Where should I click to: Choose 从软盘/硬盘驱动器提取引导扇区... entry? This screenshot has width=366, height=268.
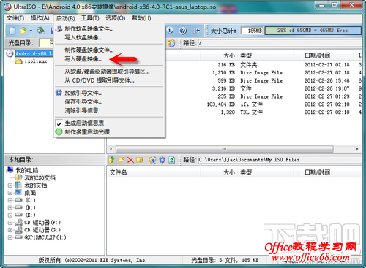(109, 72)
